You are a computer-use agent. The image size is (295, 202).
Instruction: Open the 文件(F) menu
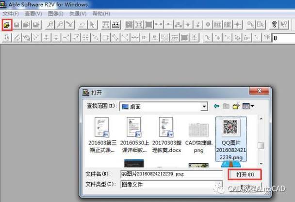[10, 14]
